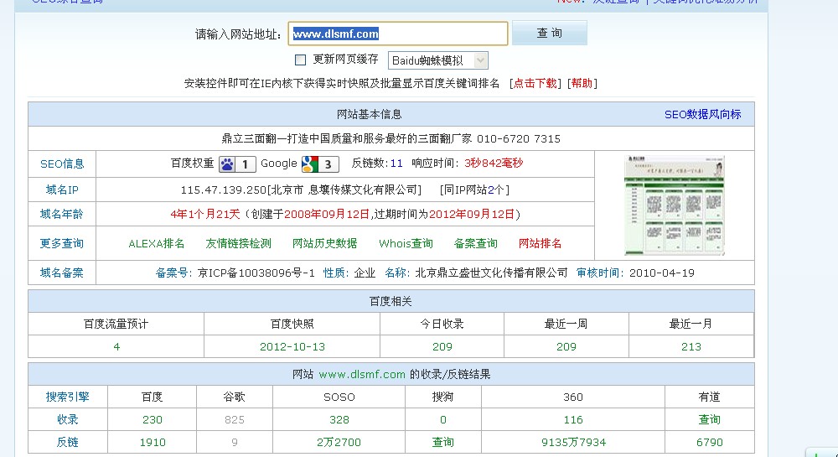
Task: Open 网站排名 link
Action: click(x=540, y=244)
